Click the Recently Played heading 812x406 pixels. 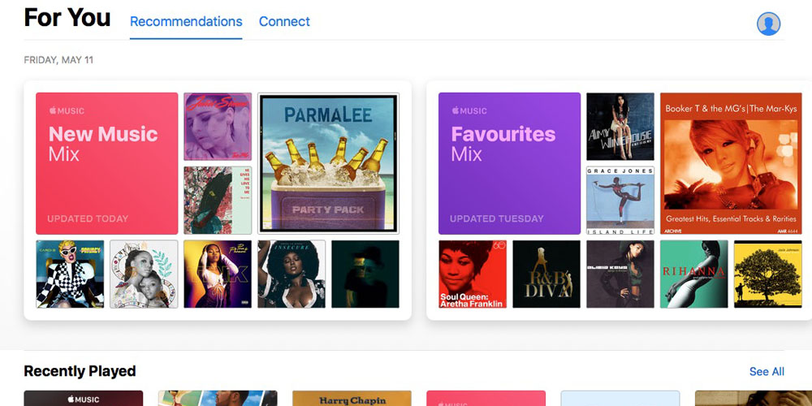80,371
